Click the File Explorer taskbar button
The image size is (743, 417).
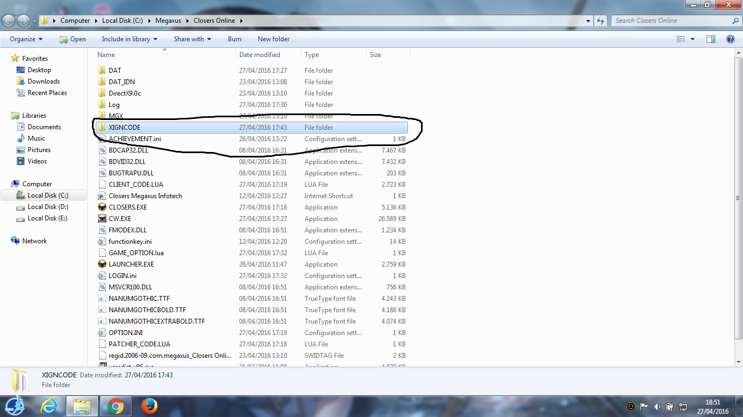click(x=82, y=406)
